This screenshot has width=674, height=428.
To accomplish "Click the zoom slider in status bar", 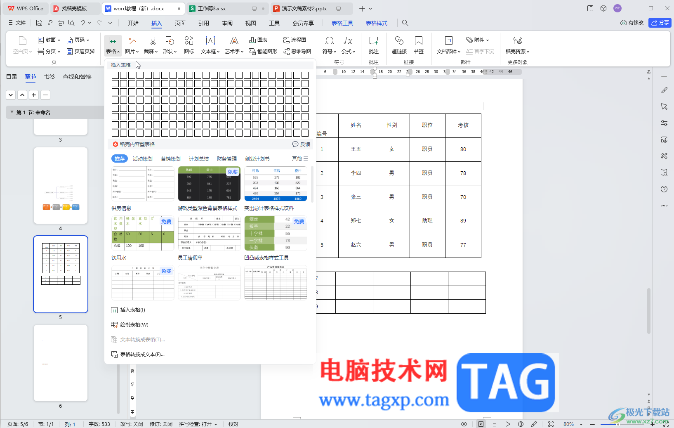I will (x=622, y=424).
